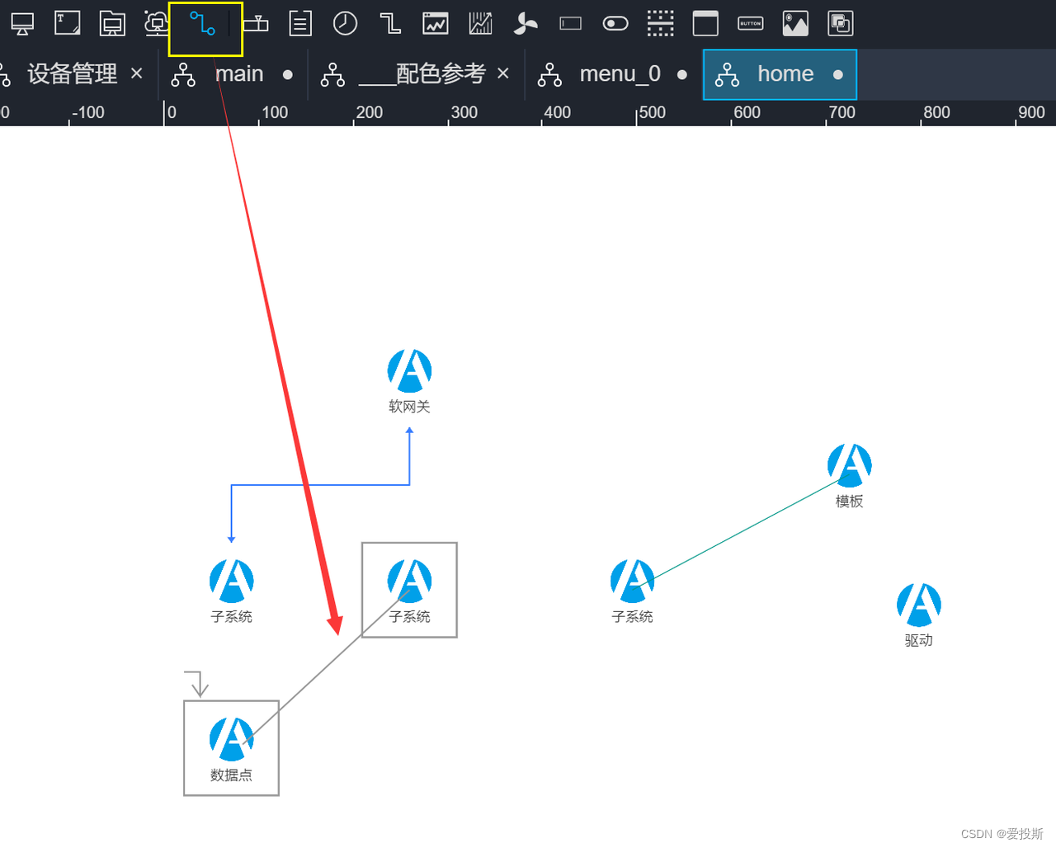Close the ___配色参考 tab
Viewport: 1056px width, 848px height.
pyautogui.click(x=503, y=73)
